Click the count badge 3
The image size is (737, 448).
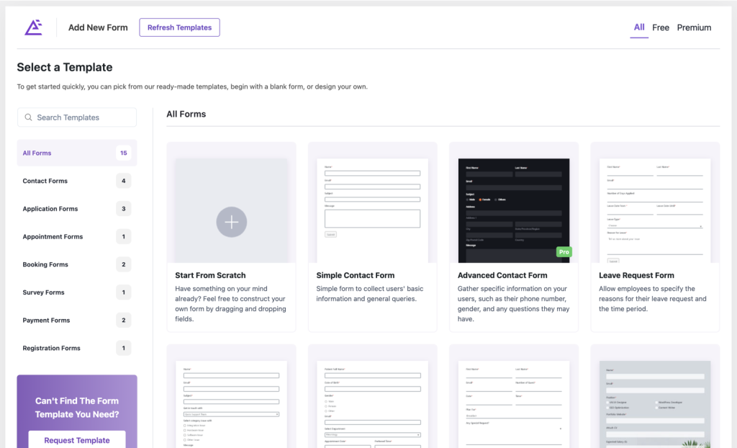[x=124, y=208]
